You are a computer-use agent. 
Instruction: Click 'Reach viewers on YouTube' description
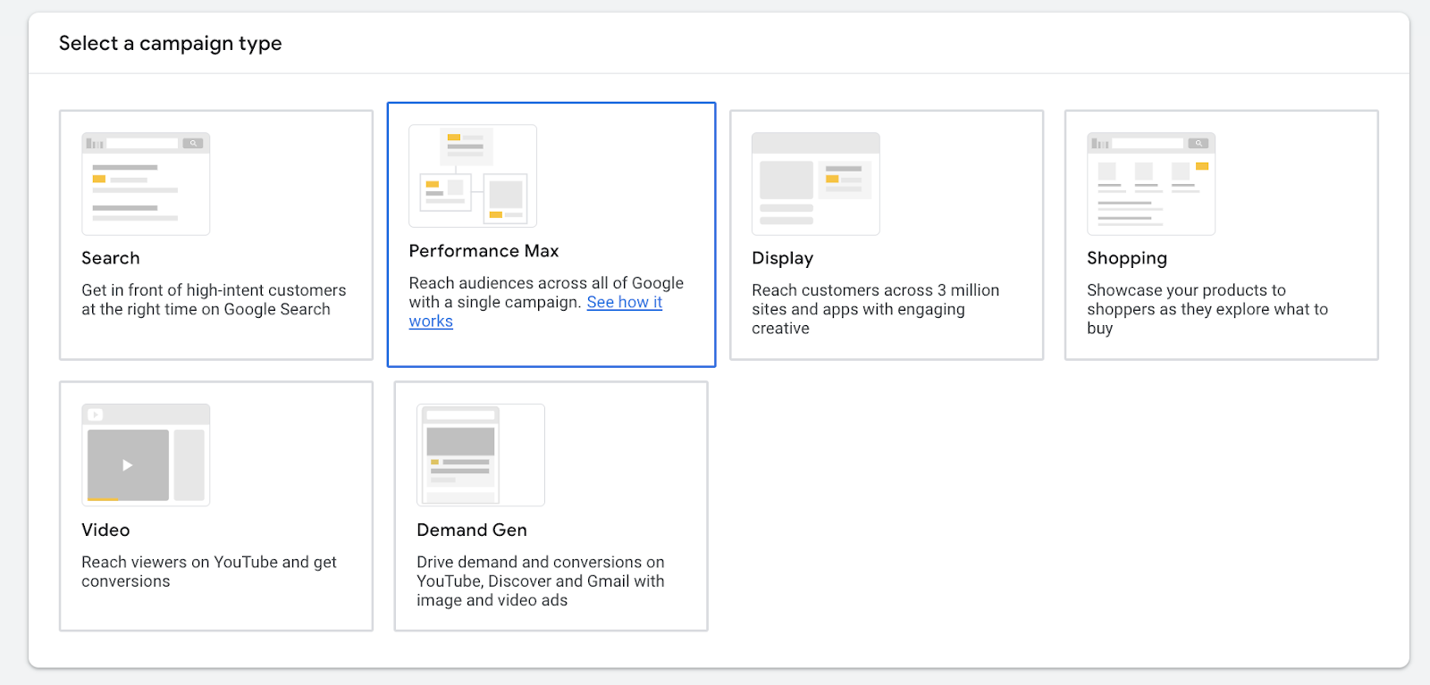point(209,572)
